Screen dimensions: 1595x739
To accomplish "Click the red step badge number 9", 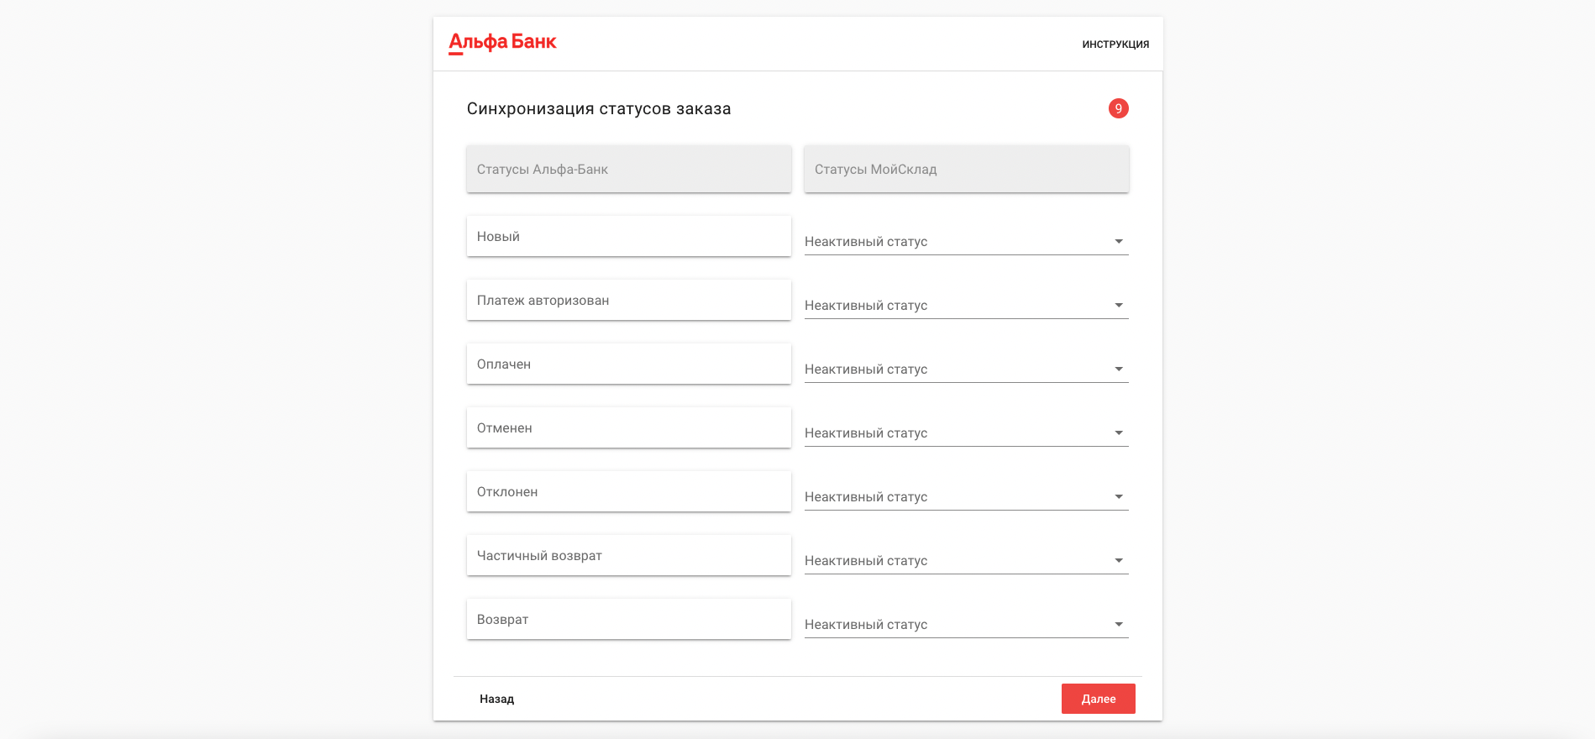I will pos(1118,108).
